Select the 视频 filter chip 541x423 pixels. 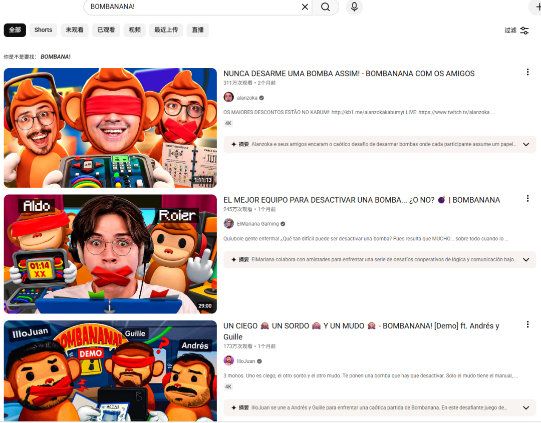(x=135, y=30)
